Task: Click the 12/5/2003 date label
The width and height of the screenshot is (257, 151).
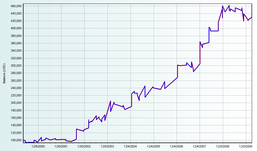Action: tap(107, 146)
